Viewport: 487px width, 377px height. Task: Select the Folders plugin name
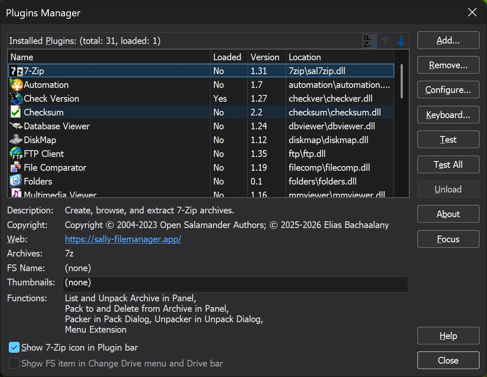38,181
